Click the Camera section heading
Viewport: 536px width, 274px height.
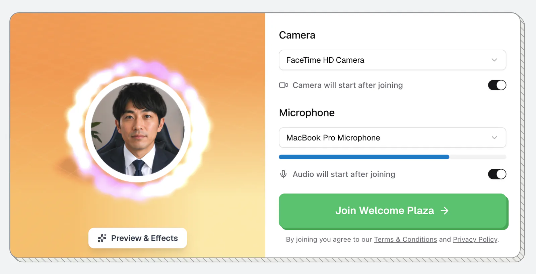297,35
